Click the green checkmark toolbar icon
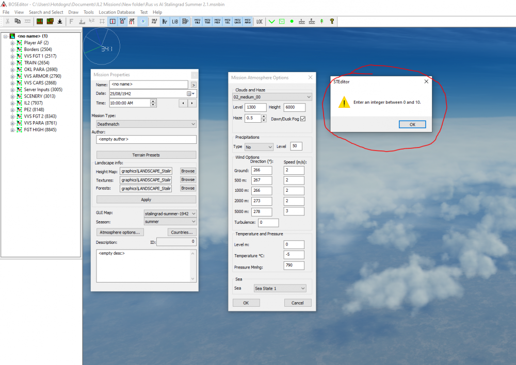 [272, 22]
